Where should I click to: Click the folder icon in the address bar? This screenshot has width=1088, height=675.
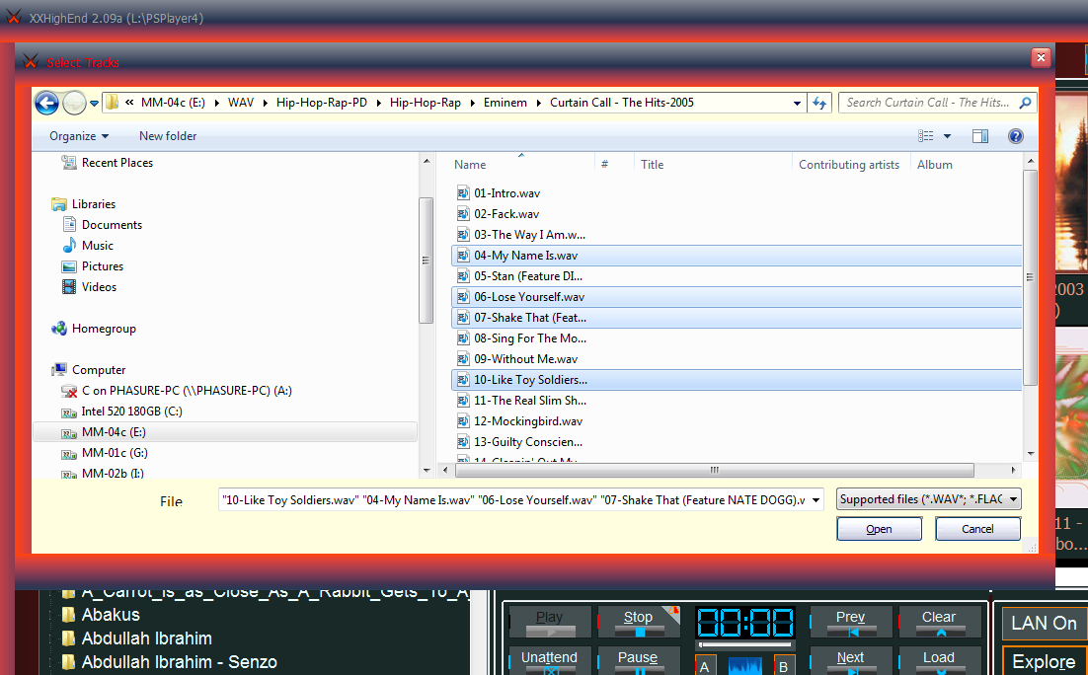(x=111, y=103)
